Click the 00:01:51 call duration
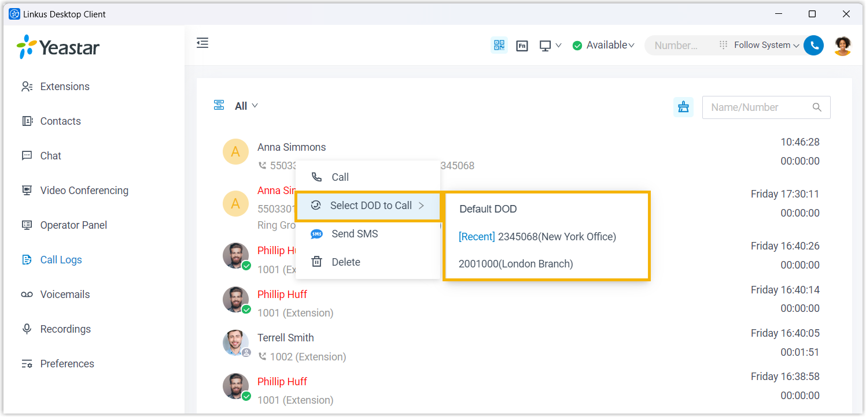This screenshot has width=866, height=417. coord(800,352)
